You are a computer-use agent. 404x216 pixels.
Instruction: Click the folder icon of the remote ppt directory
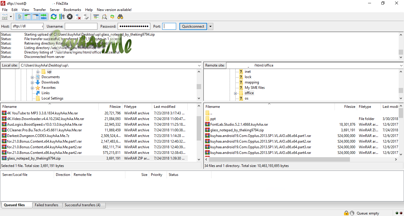(x=207, y=119)
